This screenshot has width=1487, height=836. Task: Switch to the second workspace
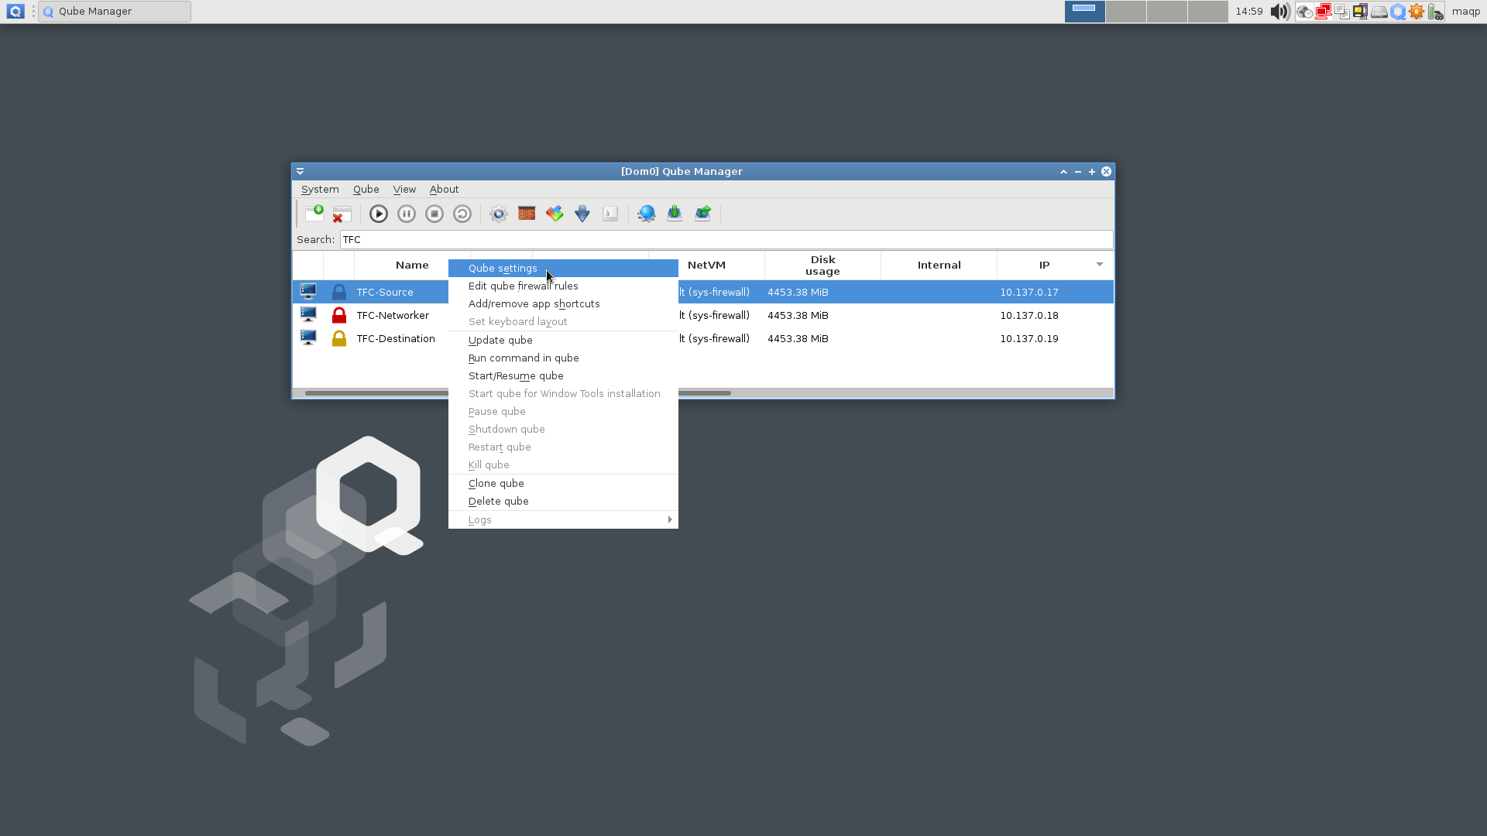tap(1125, 12)
